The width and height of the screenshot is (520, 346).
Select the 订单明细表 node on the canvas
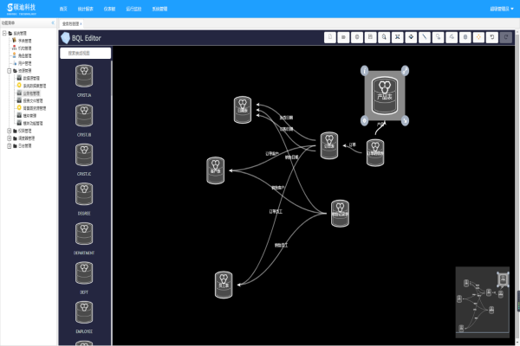click(x=375, y=152)
